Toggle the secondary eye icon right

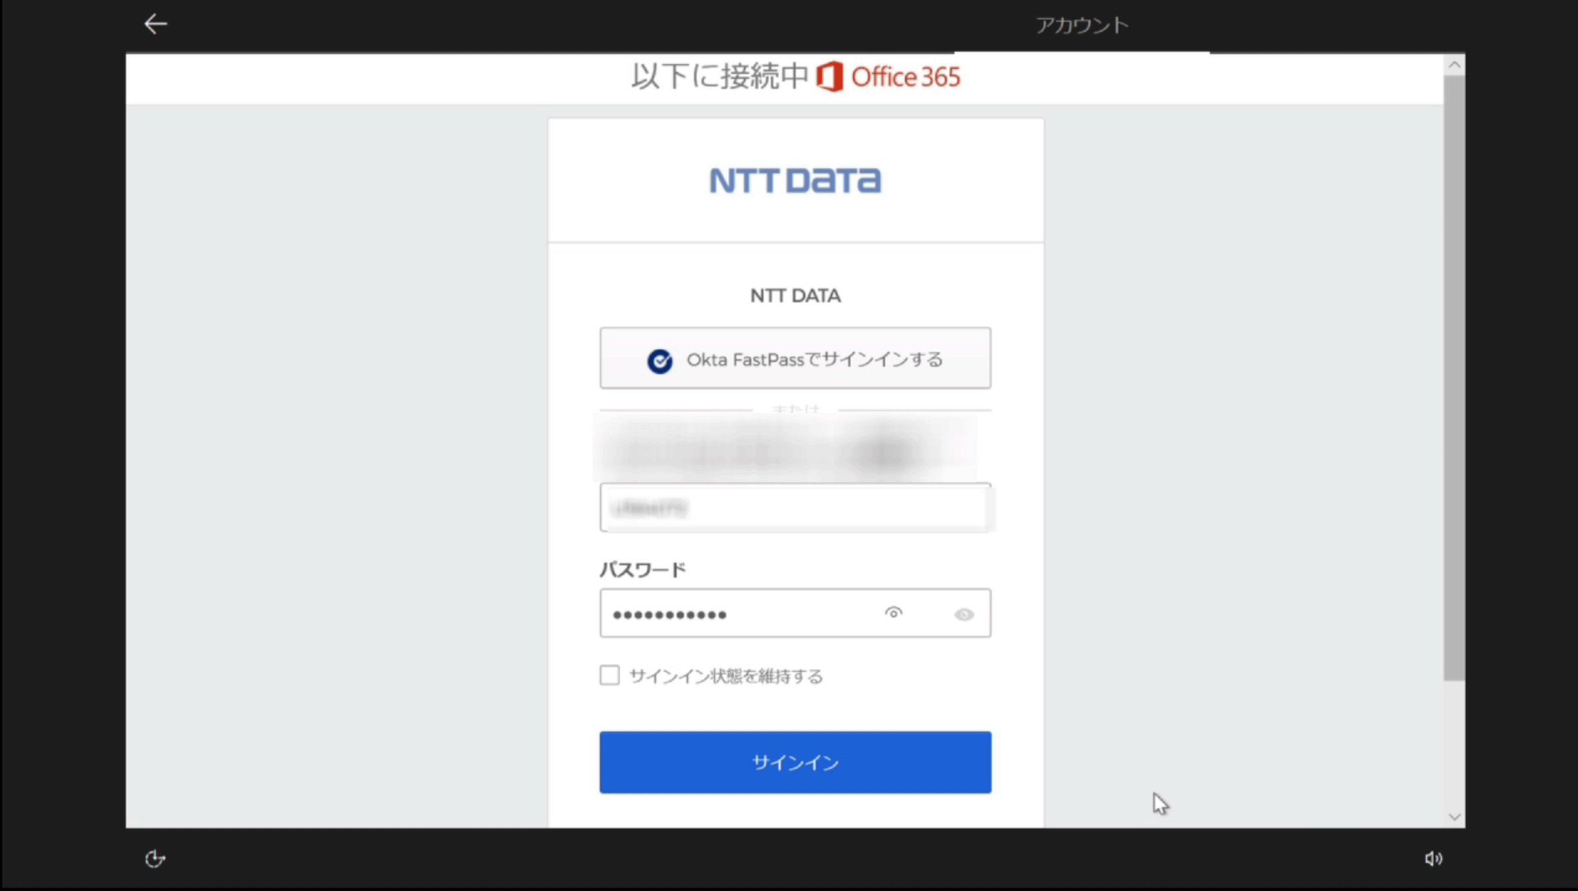963,614
